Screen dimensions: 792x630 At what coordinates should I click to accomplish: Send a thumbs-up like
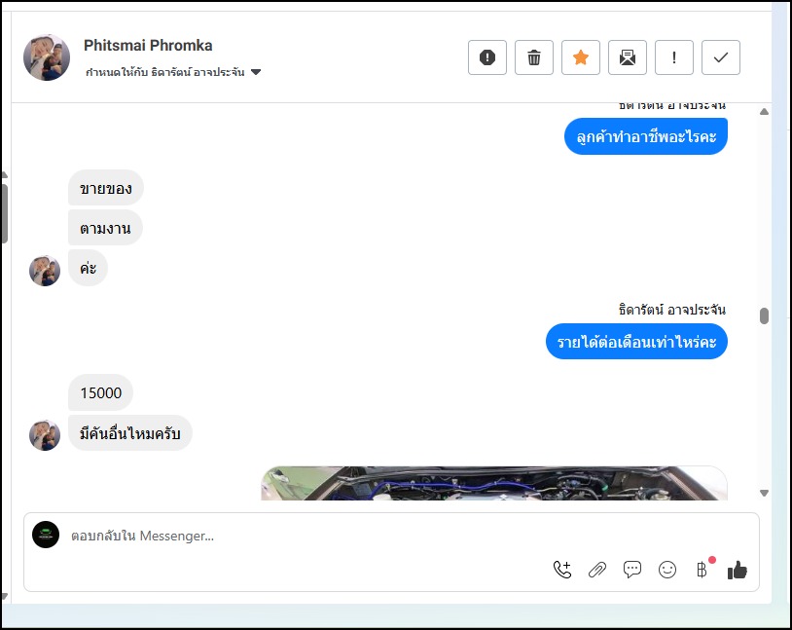pyautogui.click(x=737, y=570)
